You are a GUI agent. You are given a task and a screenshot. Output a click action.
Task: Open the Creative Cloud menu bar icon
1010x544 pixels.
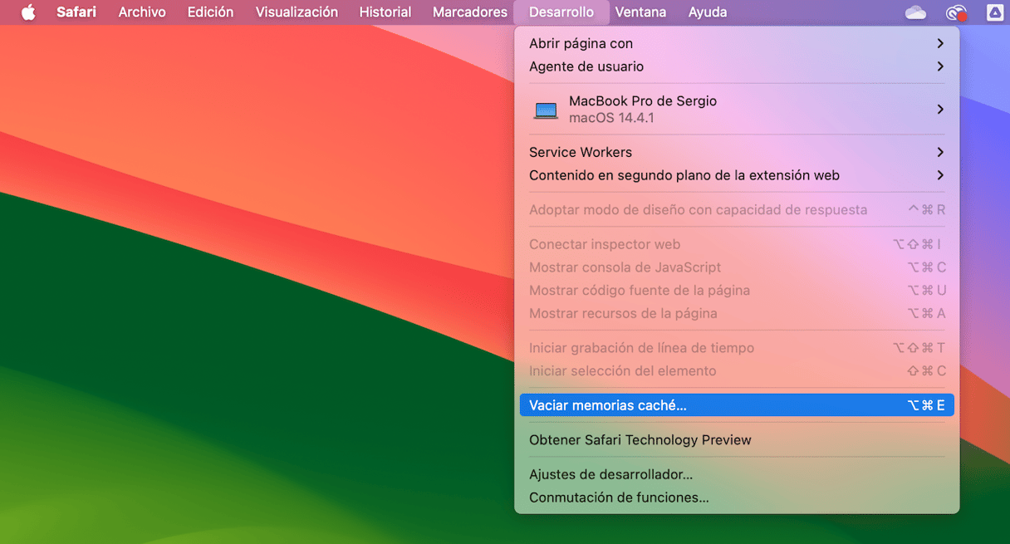956,12
